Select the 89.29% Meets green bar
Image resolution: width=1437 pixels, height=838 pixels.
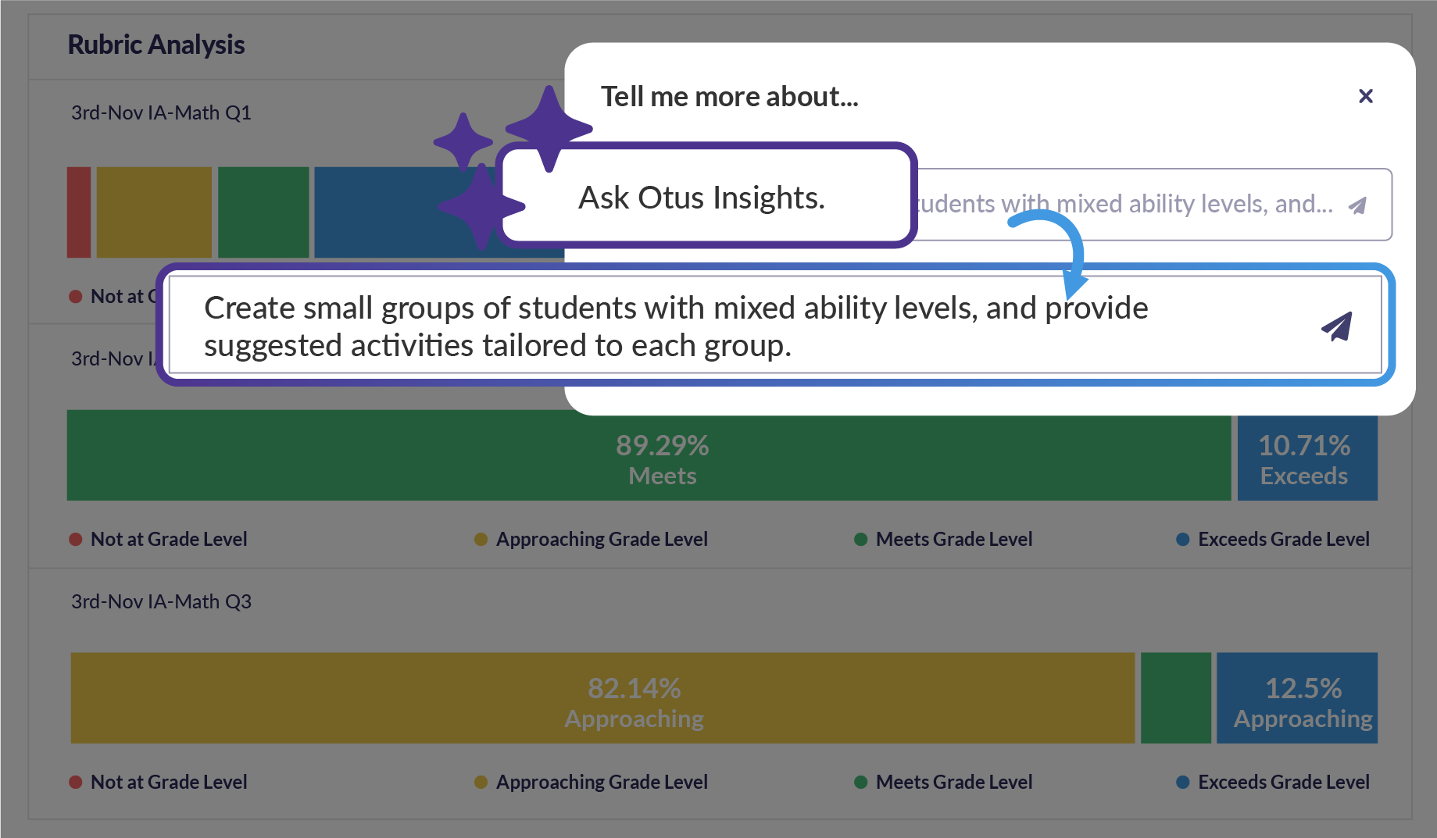coord(649,459)
